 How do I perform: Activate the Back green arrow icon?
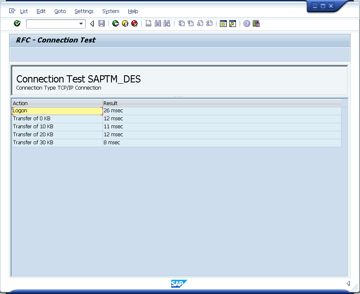(115, 24)
